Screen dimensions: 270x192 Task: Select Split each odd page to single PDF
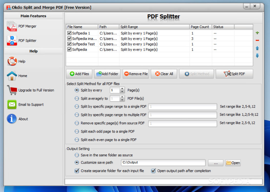pyautogui.click(x=77, y=131)
